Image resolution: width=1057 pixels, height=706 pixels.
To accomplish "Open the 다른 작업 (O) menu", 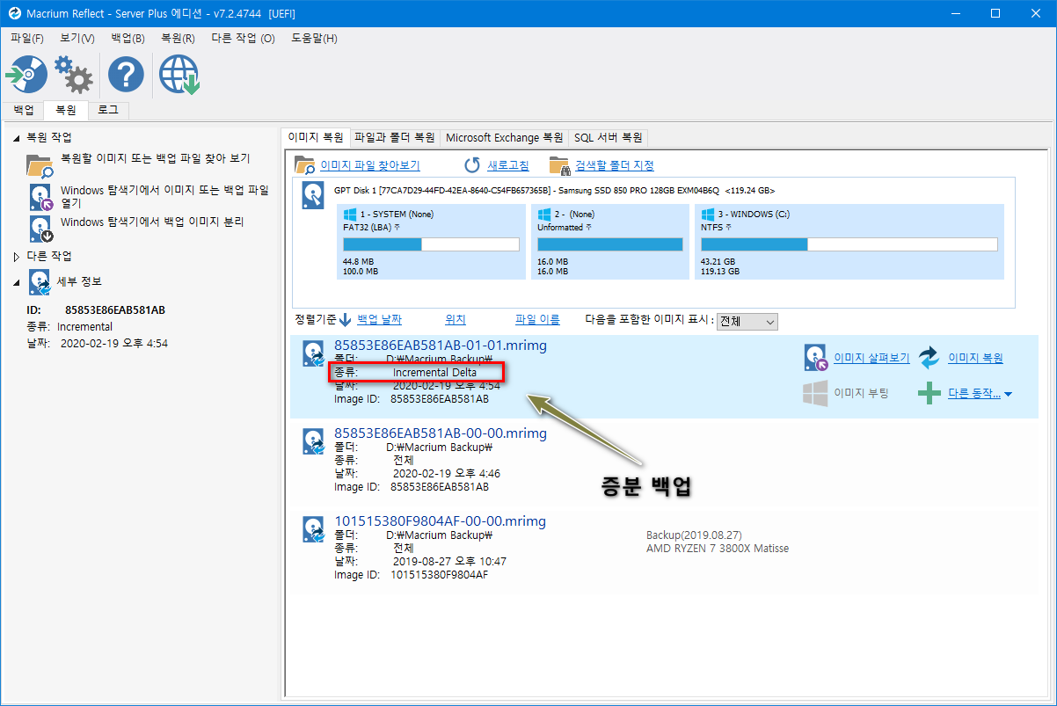I will pyautogui.click(x=243, y=39).
